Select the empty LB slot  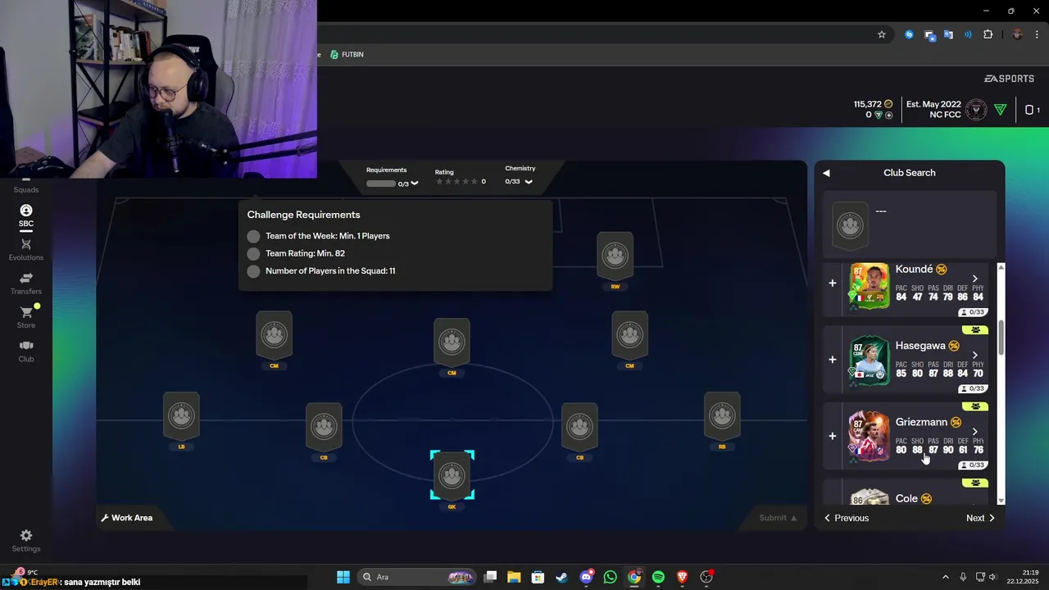tap(181, 415)
